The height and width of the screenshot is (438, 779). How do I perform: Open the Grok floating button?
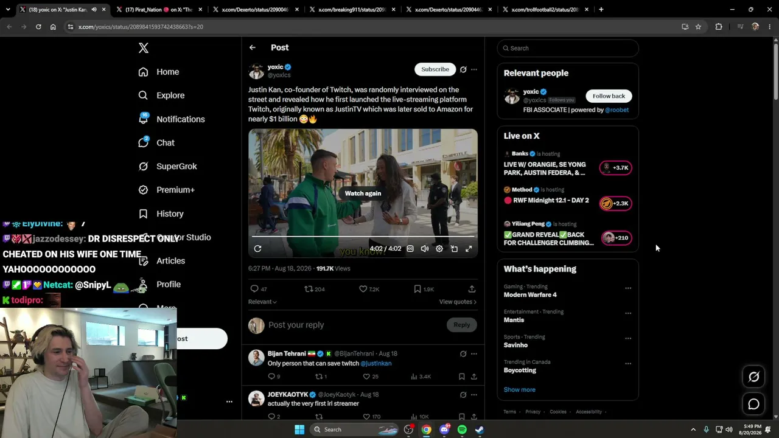click(x=753, y=377)
